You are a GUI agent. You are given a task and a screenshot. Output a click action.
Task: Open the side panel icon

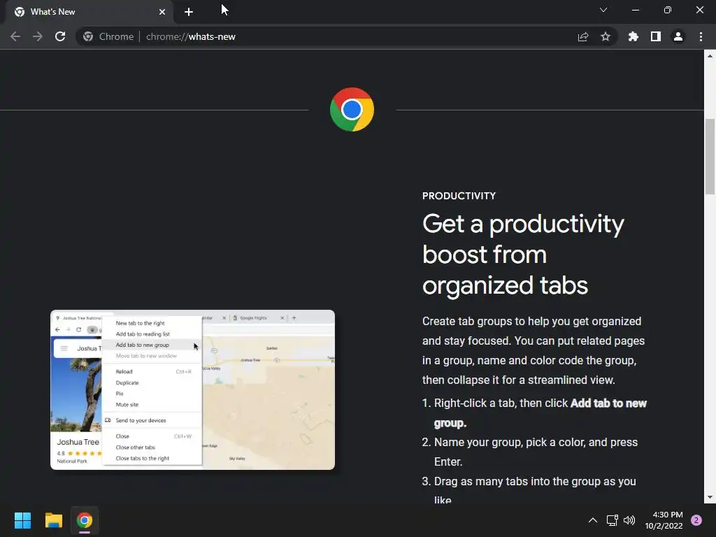tap(656, 36)
